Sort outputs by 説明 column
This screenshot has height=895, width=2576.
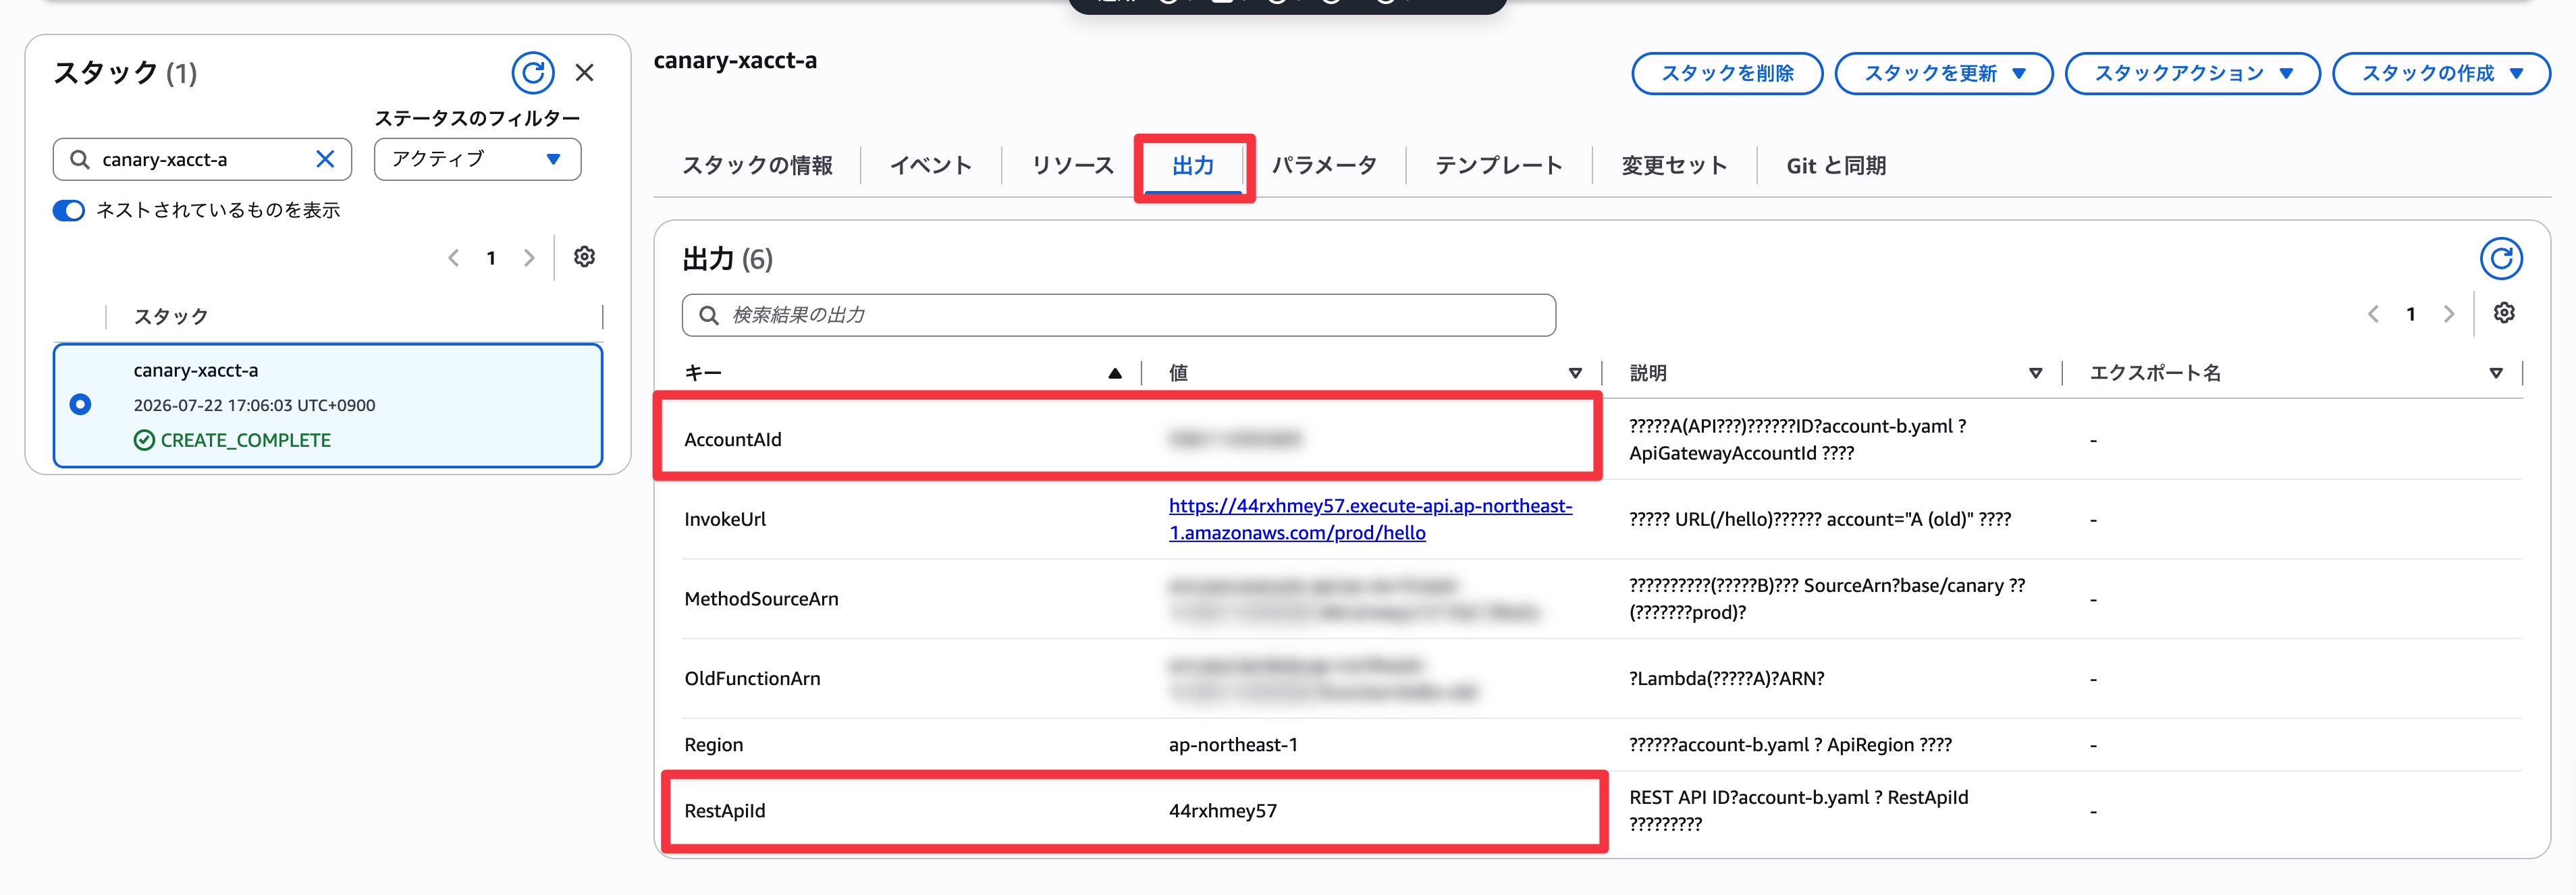(2035, 373)
